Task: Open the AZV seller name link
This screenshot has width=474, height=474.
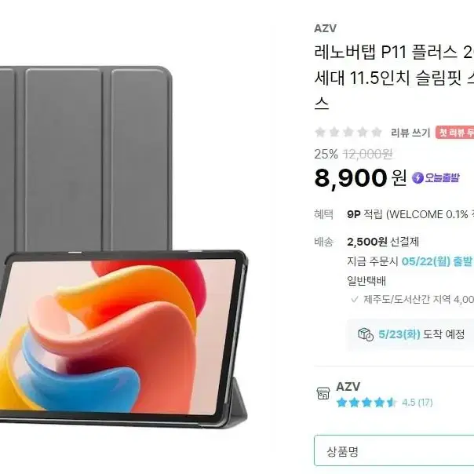Action: tap(348, 387)
